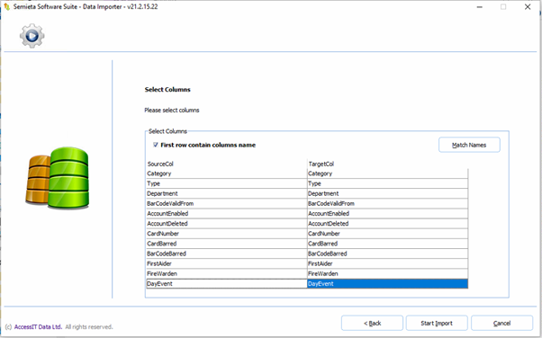Click TargetCol cell AccountDeleted
542x338 pixels.
point(387,224)
